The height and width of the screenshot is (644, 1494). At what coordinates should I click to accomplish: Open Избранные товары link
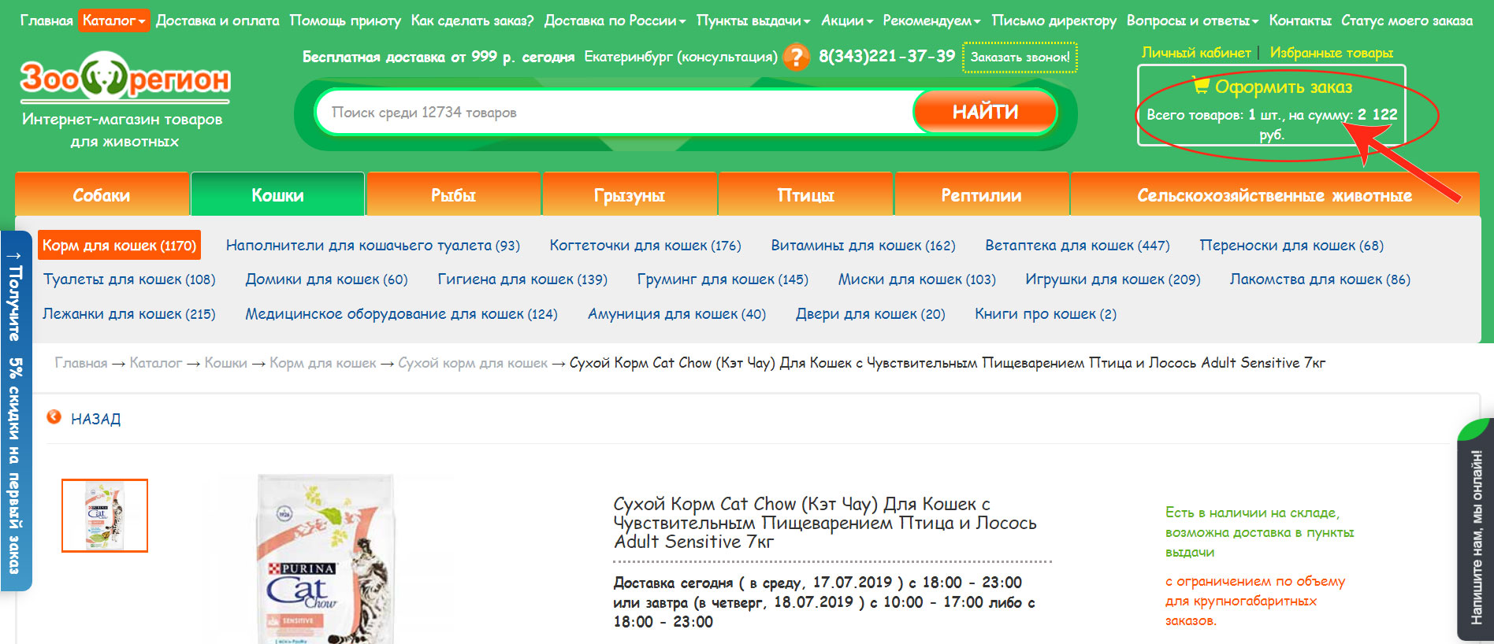point(1332,53)
